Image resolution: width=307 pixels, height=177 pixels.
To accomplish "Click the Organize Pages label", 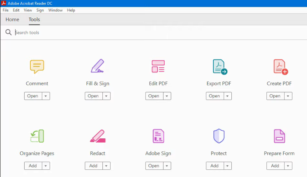I will [x=37, y=153].
